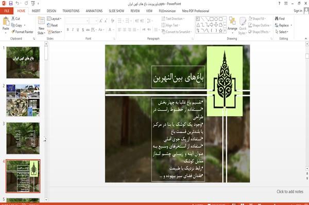Open the font color A dropdown
The image size is (309, 205).
(110, 30)
